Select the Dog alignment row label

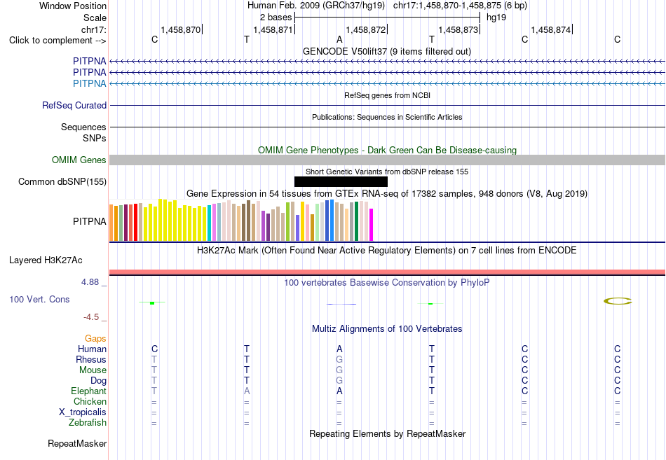point(98,381)
